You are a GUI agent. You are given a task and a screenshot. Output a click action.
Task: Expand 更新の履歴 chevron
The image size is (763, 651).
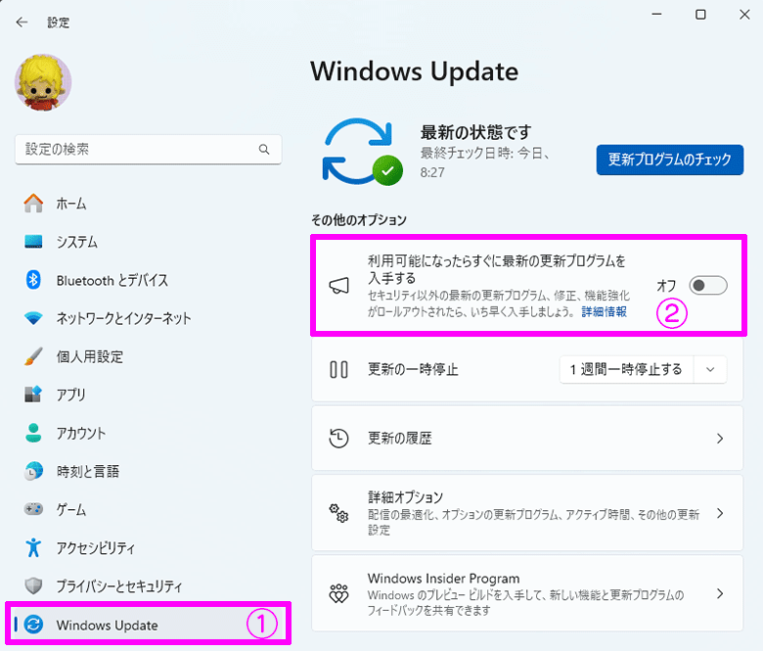720,439
